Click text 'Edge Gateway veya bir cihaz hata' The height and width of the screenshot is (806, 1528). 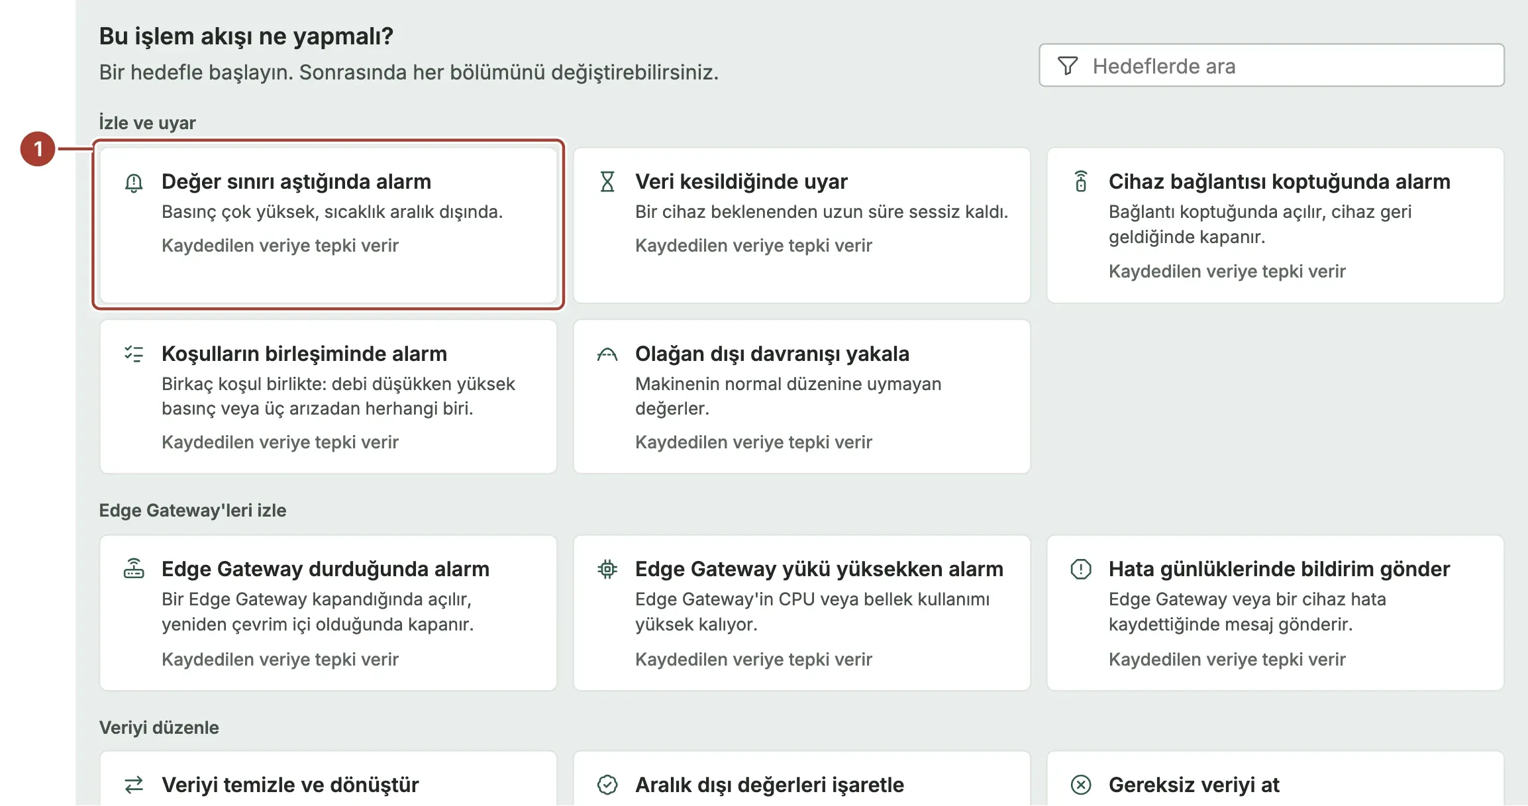click(x=1247, y=599)
